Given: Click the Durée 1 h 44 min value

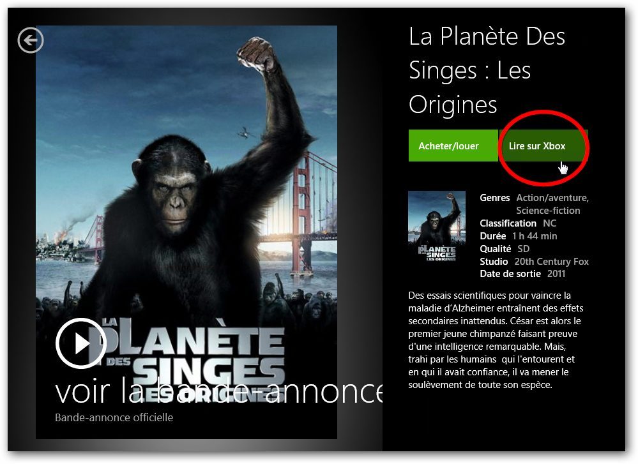Looking at the screenshot, I should pos(535,236).
